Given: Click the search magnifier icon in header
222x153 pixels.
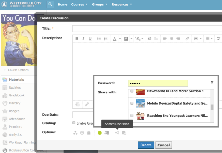Looking at the screenshot, I should pyautogui.click(x=50, y=4).
